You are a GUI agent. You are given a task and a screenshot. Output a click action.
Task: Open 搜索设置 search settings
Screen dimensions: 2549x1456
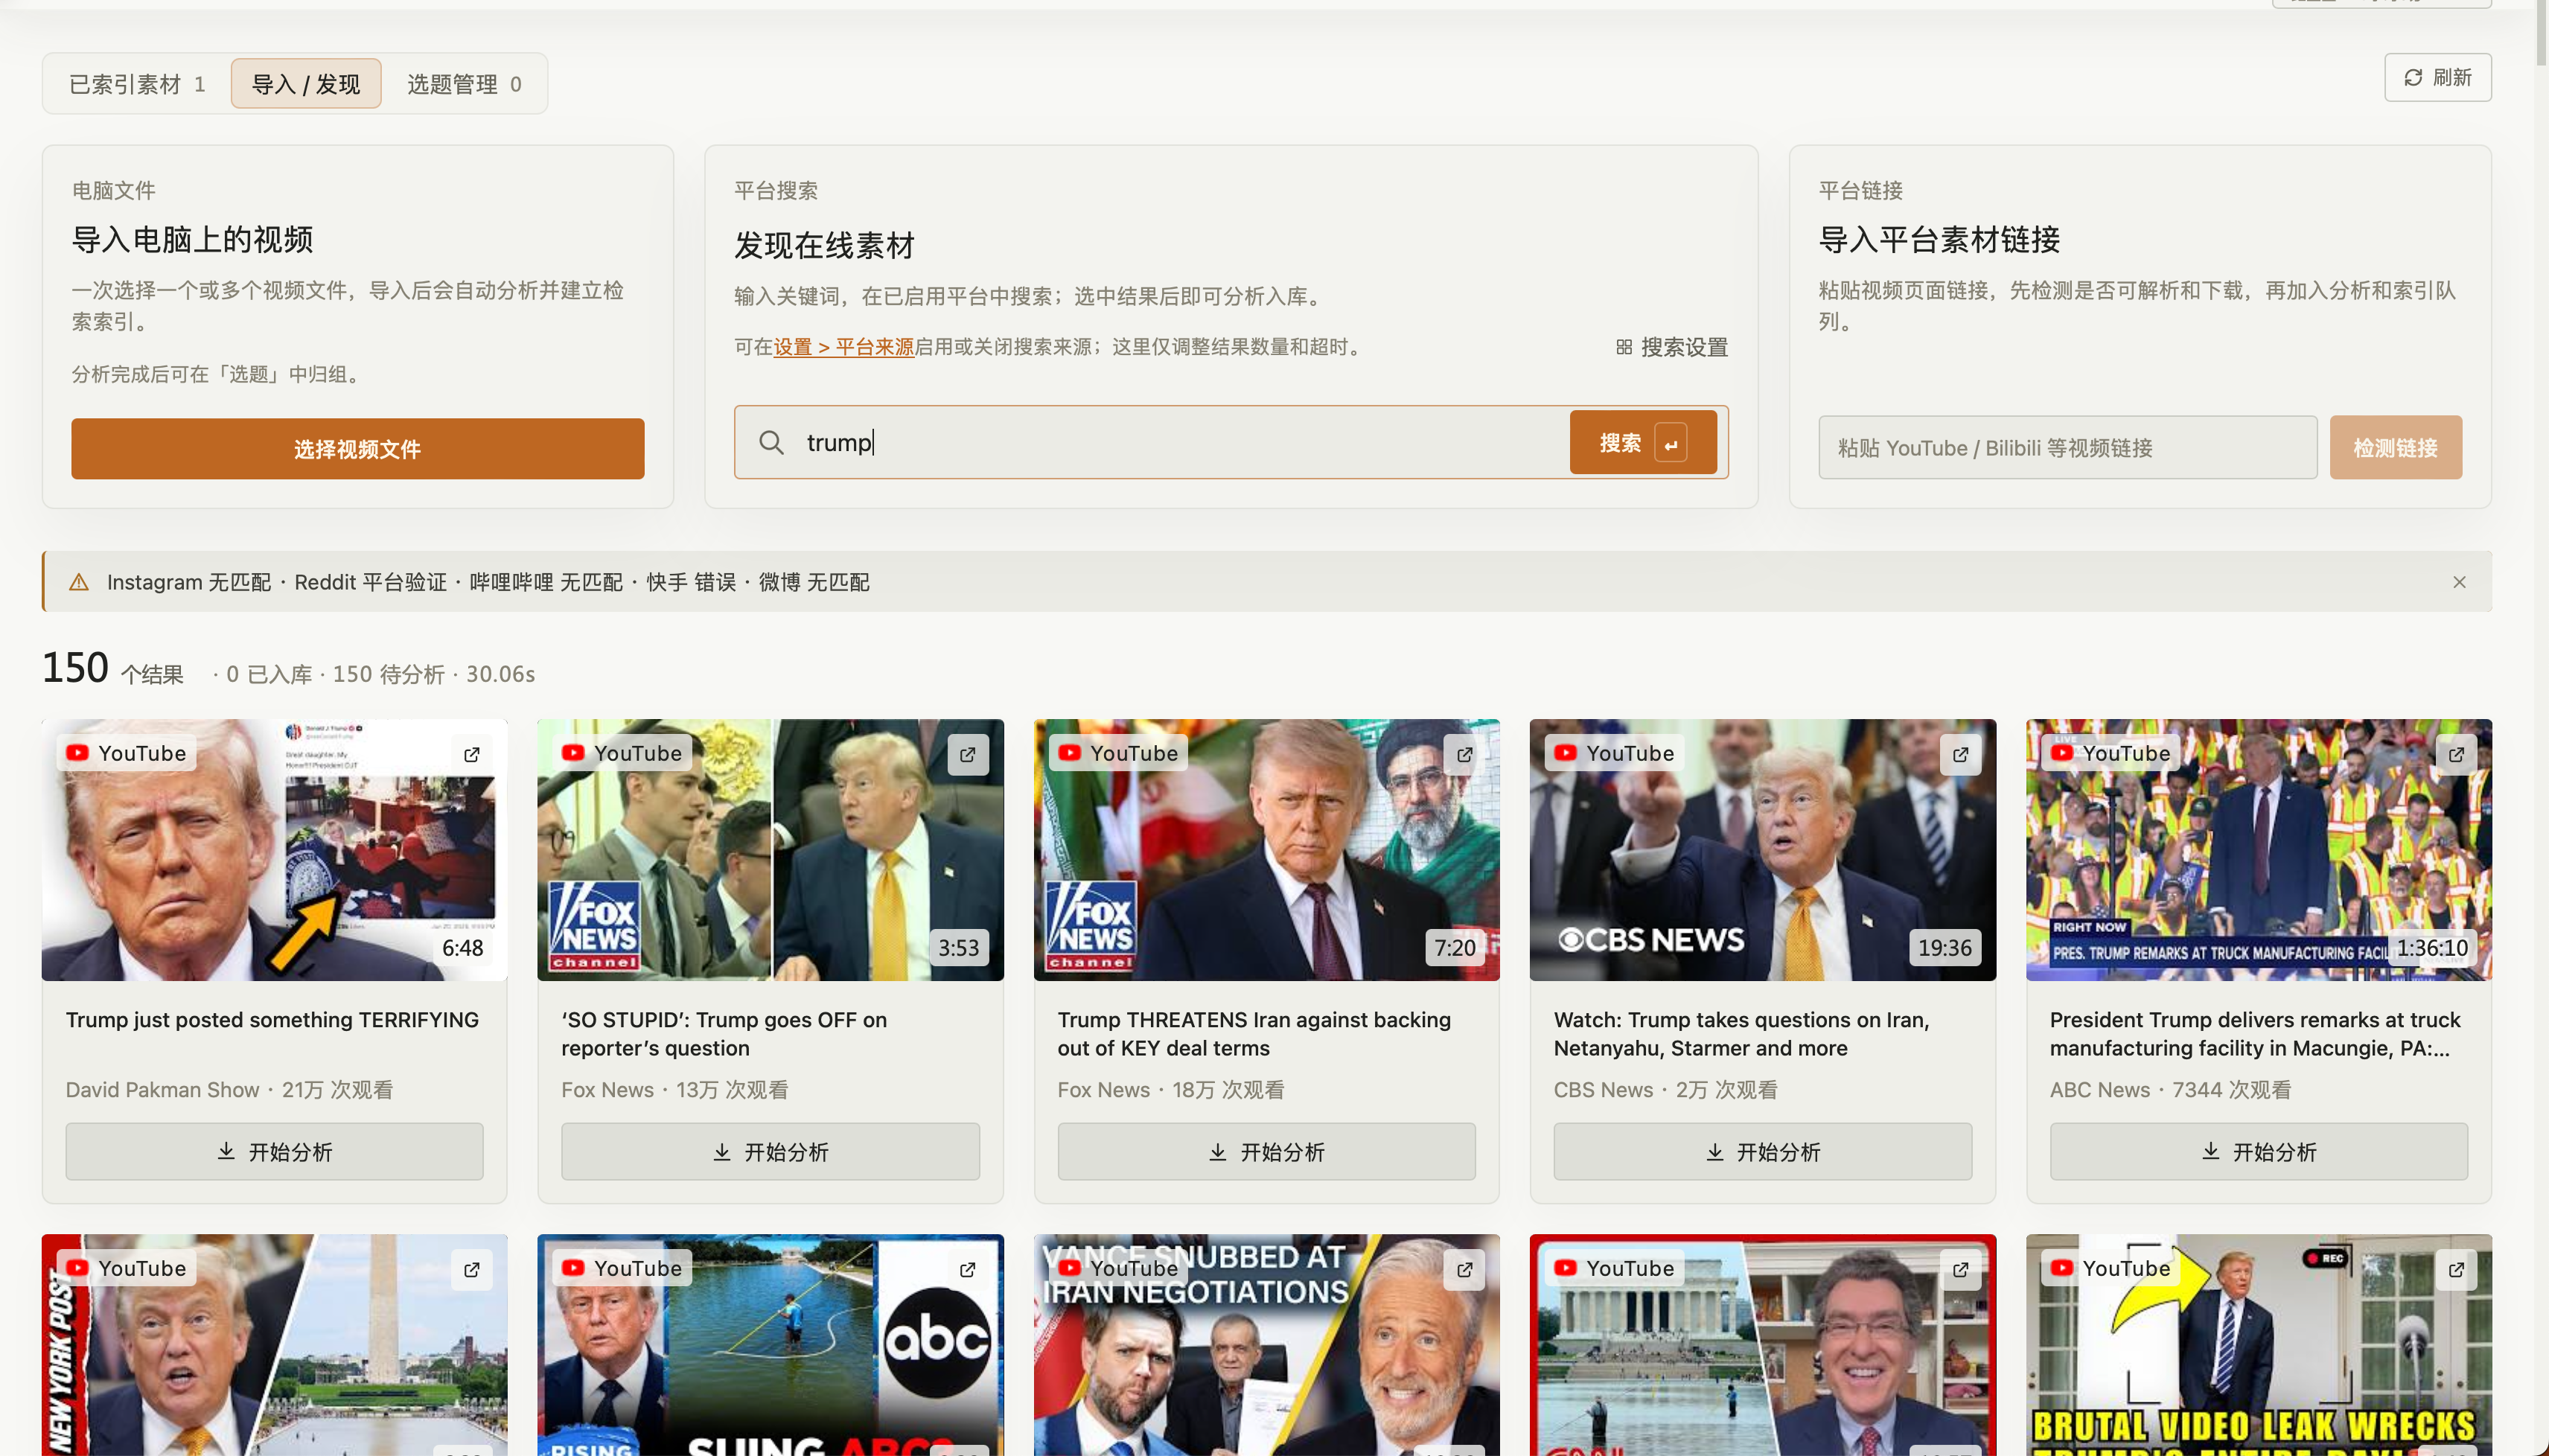click(1672, 347)
